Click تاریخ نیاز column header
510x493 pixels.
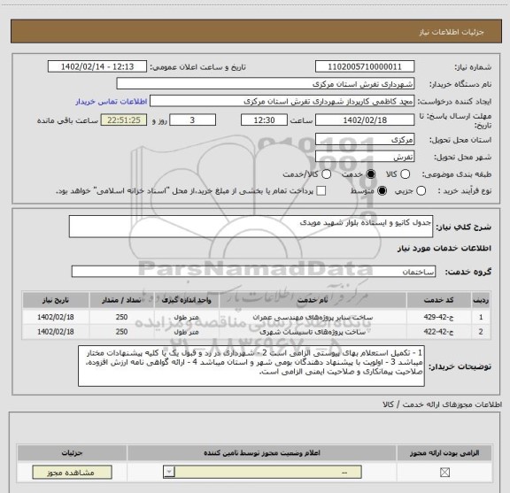[56, 300]
